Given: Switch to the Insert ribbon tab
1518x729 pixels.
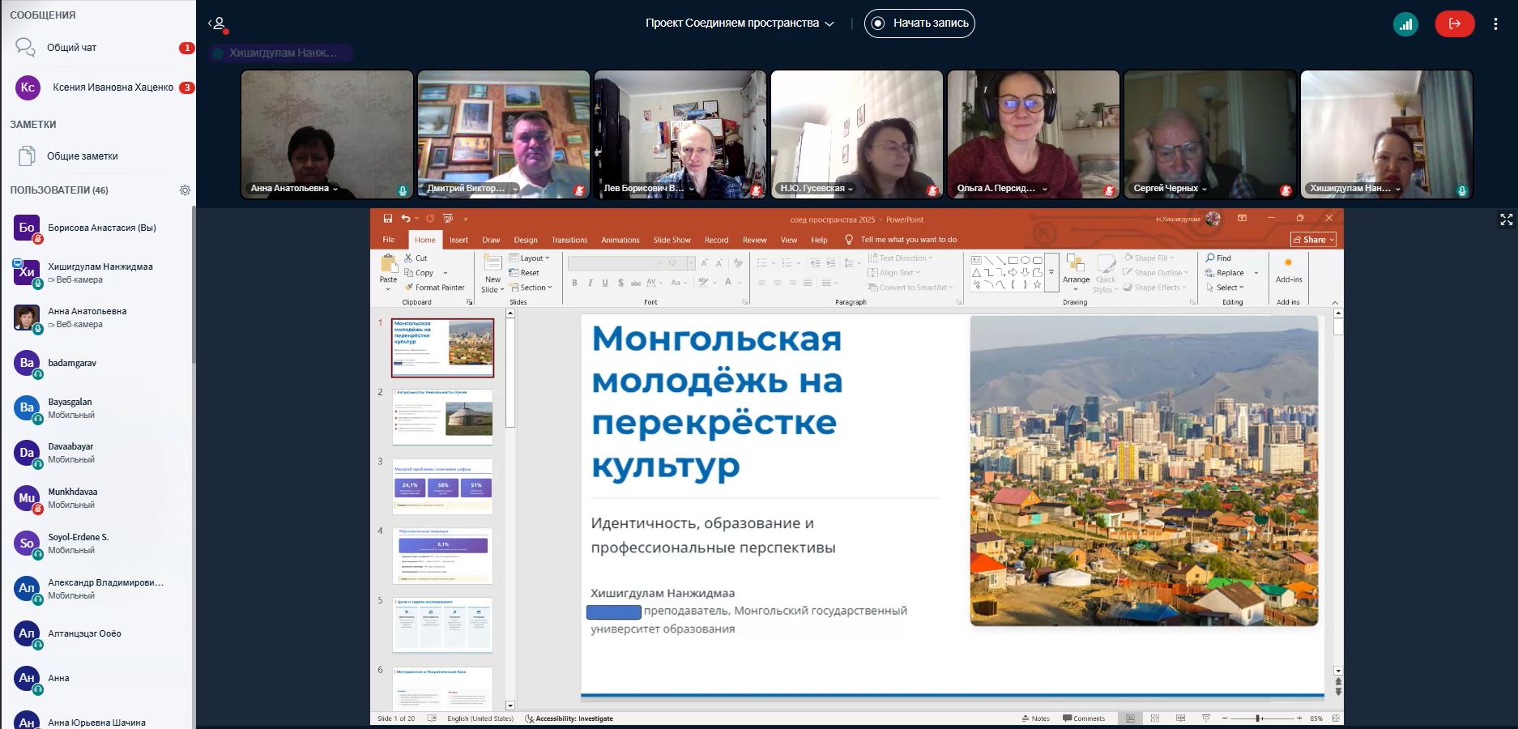Looking at the screenshot, I should (458, 240).
